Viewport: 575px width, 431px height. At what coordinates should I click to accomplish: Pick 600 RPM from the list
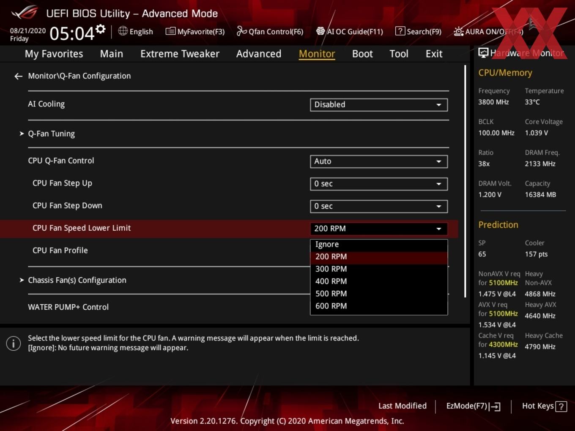pos(379,306)
